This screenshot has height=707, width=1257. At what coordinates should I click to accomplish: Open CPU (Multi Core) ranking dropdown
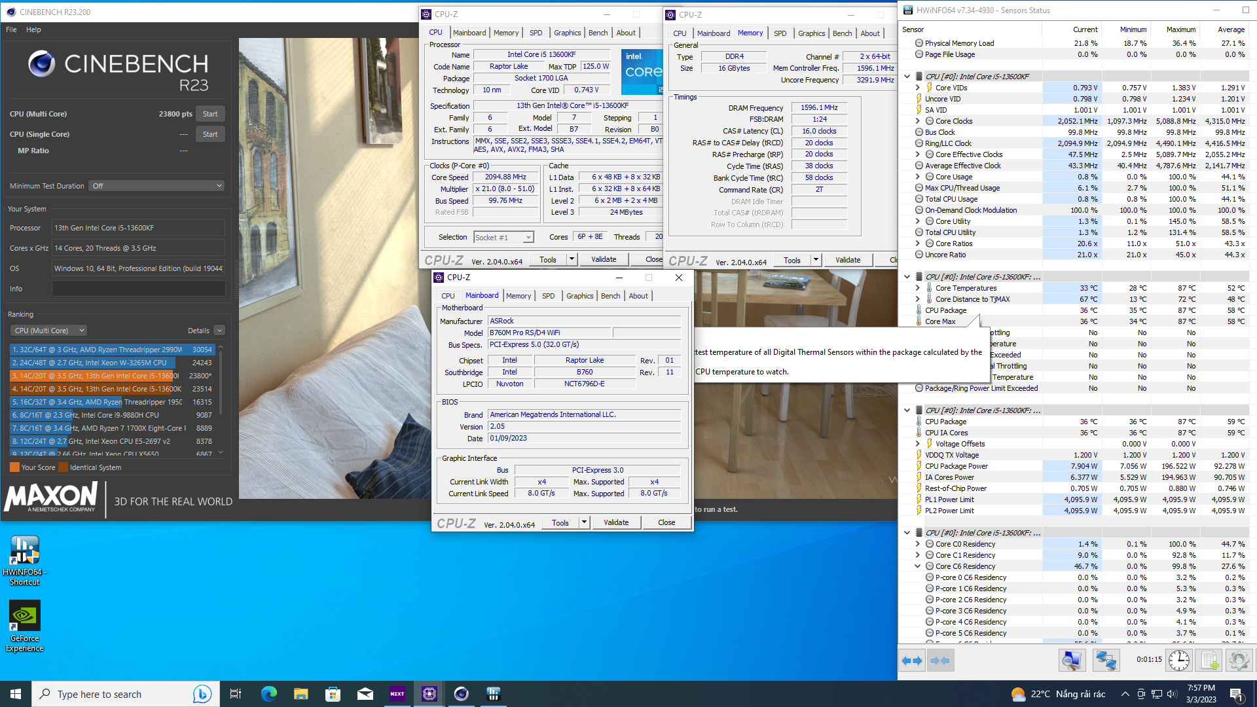point(50,331)
